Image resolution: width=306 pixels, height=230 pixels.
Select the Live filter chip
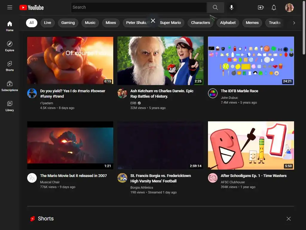click(48, 23)
